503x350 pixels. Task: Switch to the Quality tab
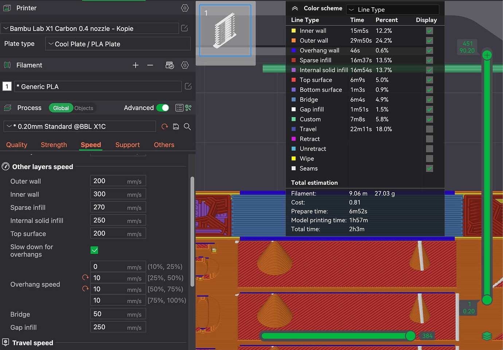point(17,145)
